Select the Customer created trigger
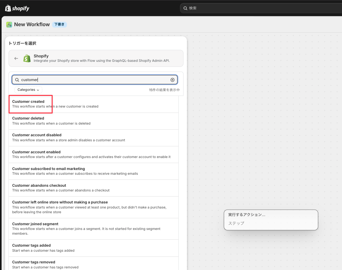This screenshot has height=270, width=342. [93, 104]
